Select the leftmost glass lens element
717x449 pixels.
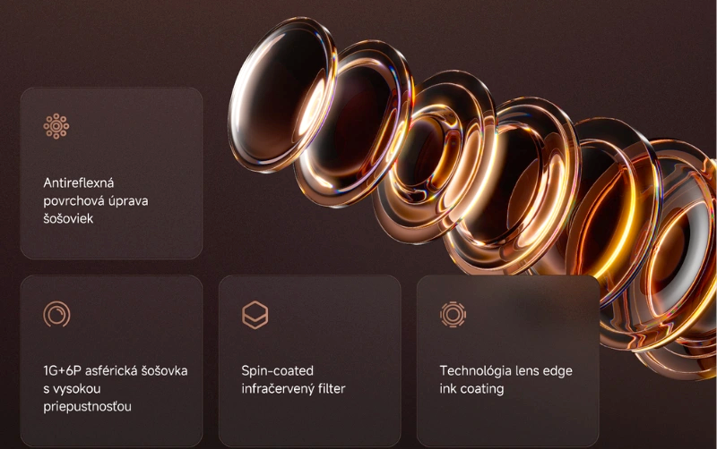tap(282, 94)
